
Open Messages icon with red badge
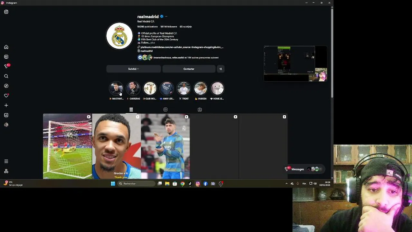pyautogui.click(x=7, y=66)
